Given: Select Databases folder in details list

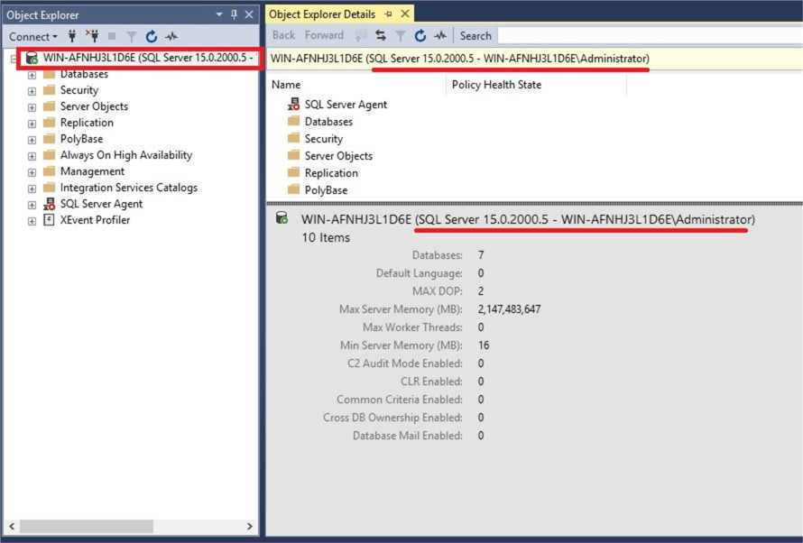Looking at the screenshot, I should (x=328, y=122).
